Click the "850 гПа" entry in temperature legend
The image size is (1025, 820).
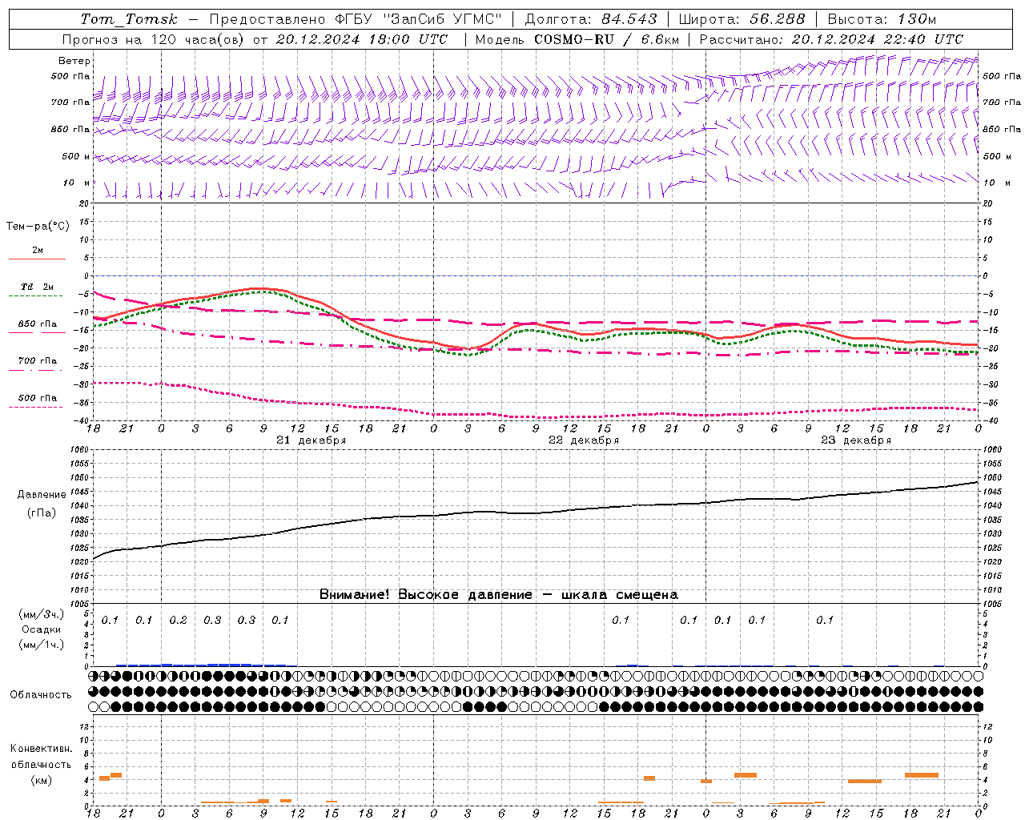click(x=37, y=324)
